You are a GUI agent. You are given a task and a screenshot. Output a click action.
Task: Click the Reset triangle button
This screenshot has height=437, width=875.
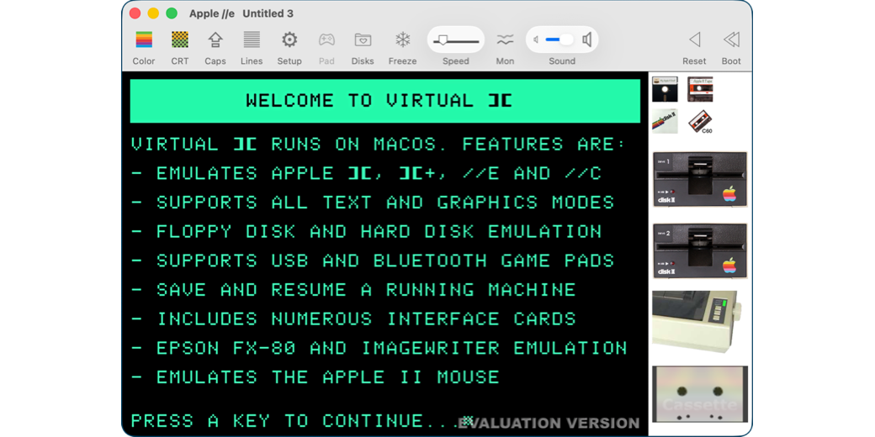pyautogui.click(x=694, y=39)
